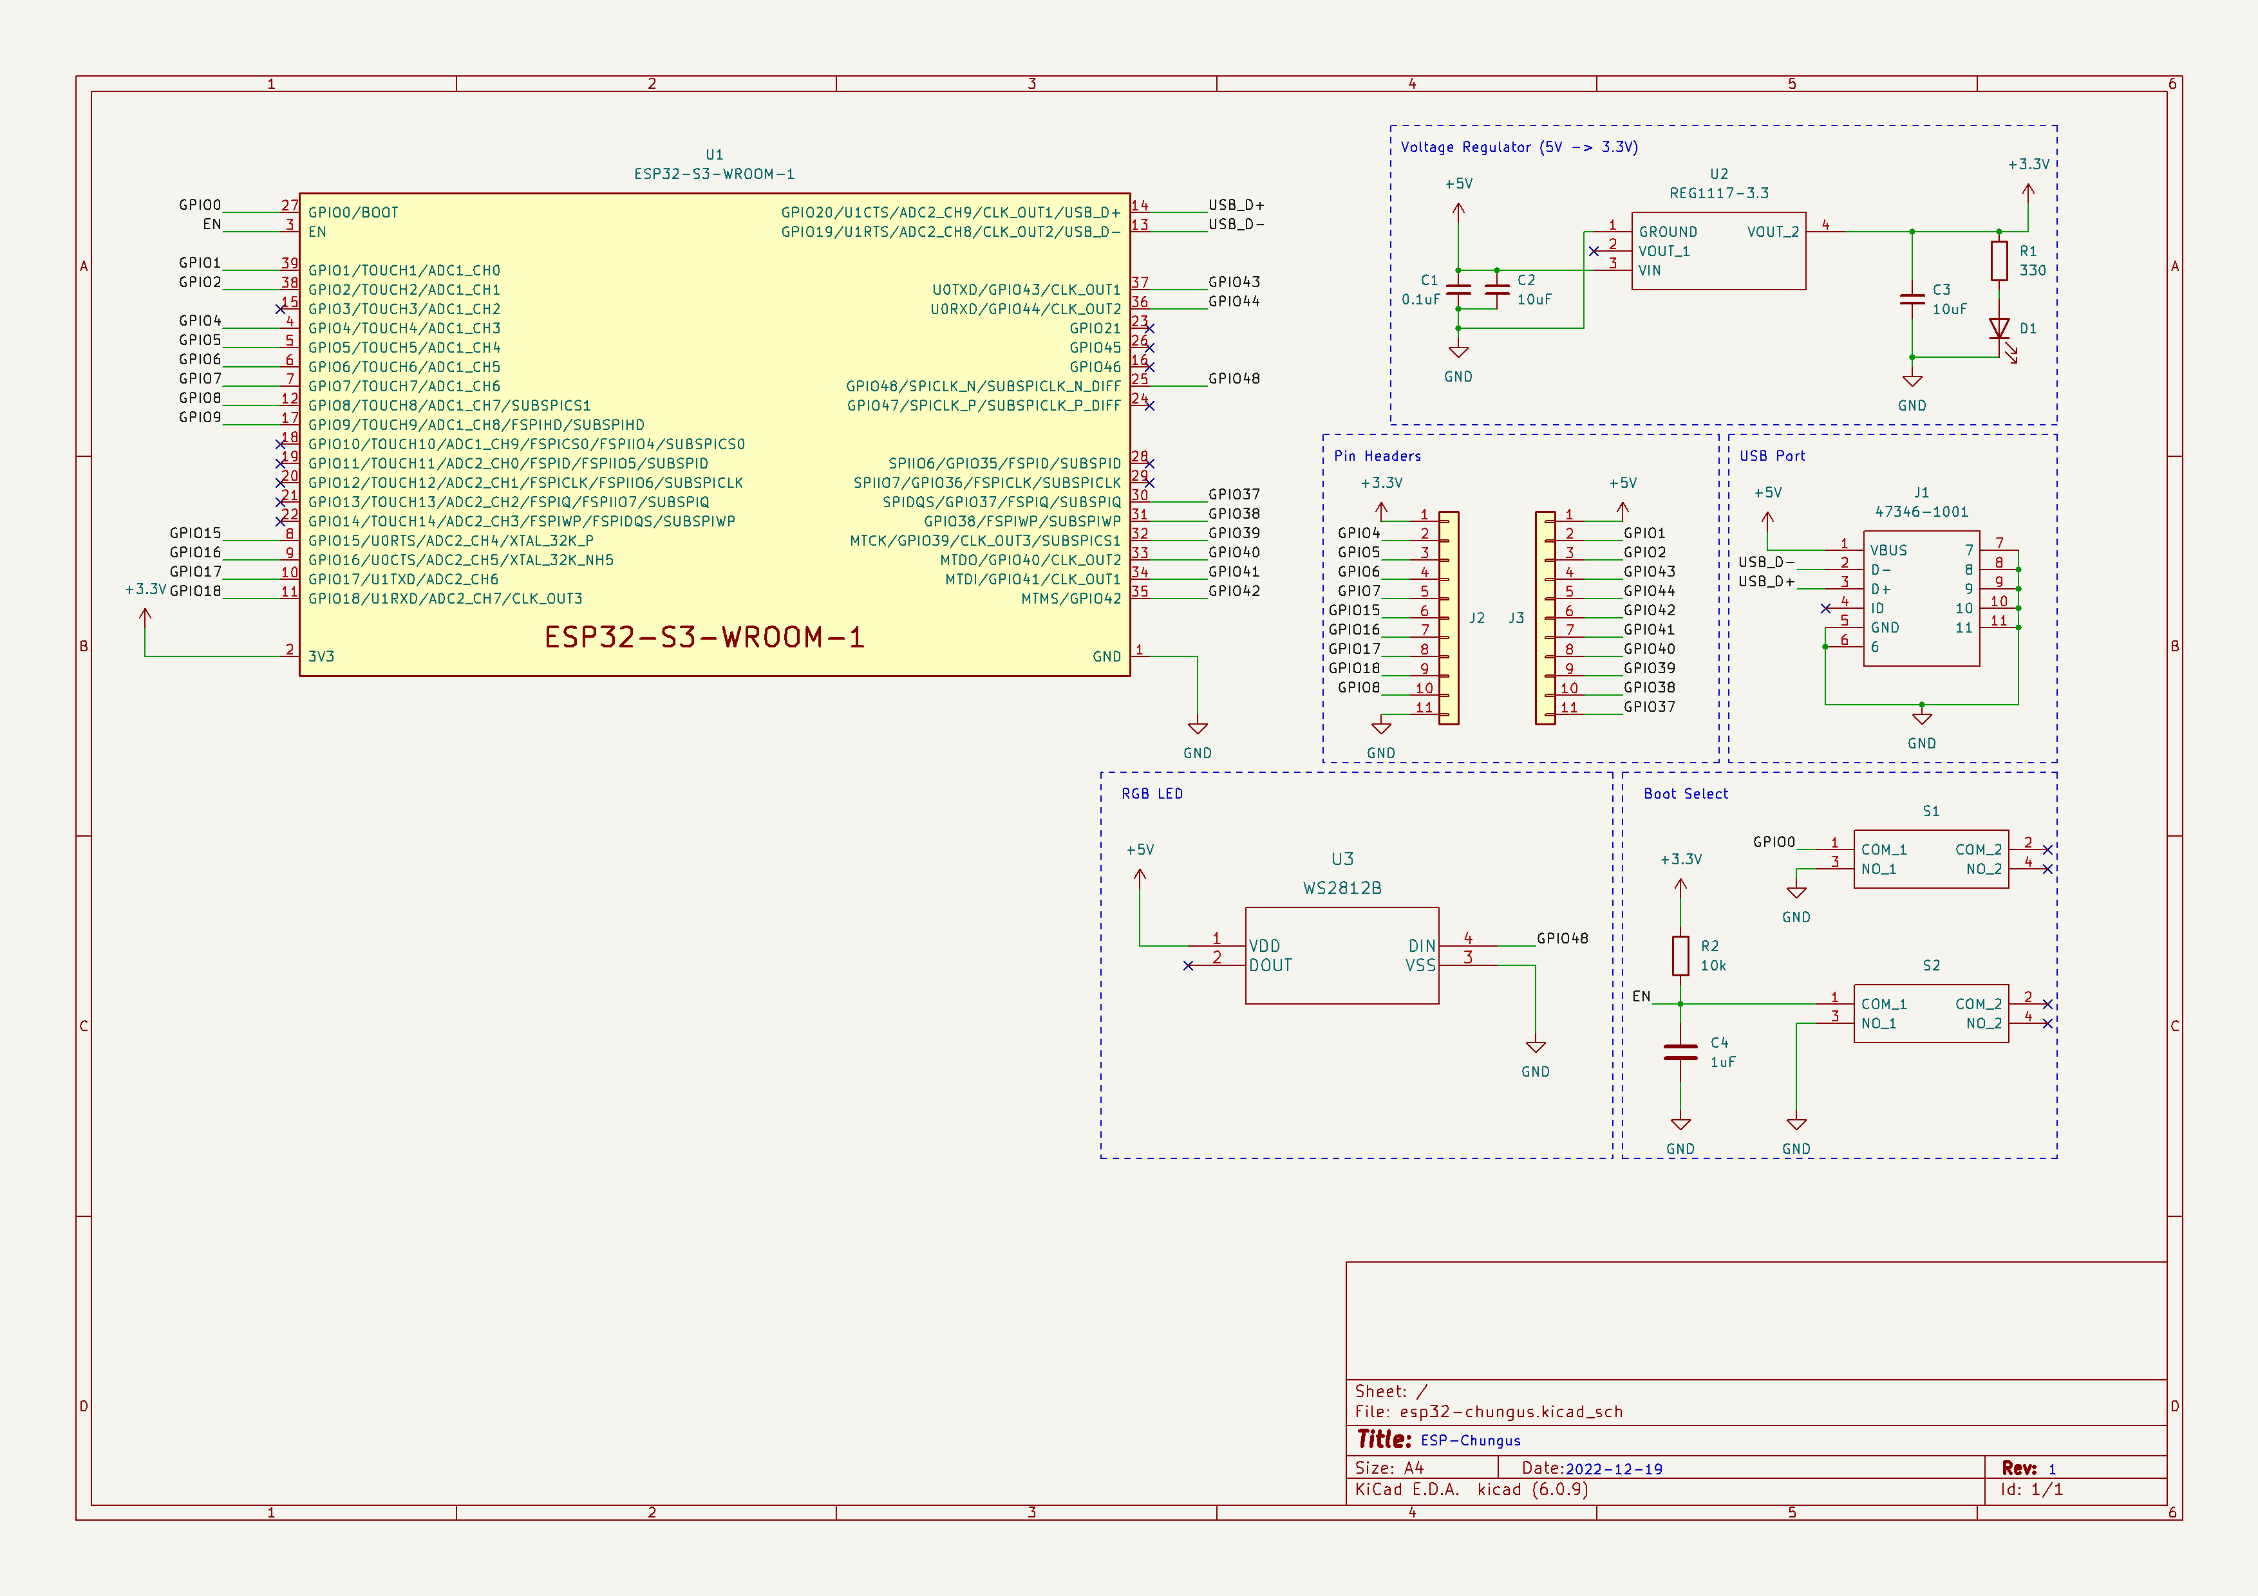The width and height of the screenshot is (2258, 1596).
Task: Select the WS2812B RGB LED symbol U3
Action: pyautogui.click(x=1341, y=955)
